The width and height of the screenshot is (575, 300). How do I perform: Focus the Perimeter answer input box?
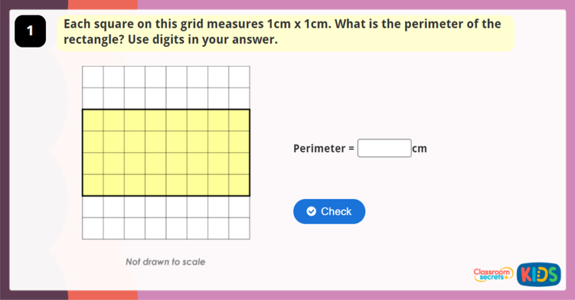(x=384, y=149)
